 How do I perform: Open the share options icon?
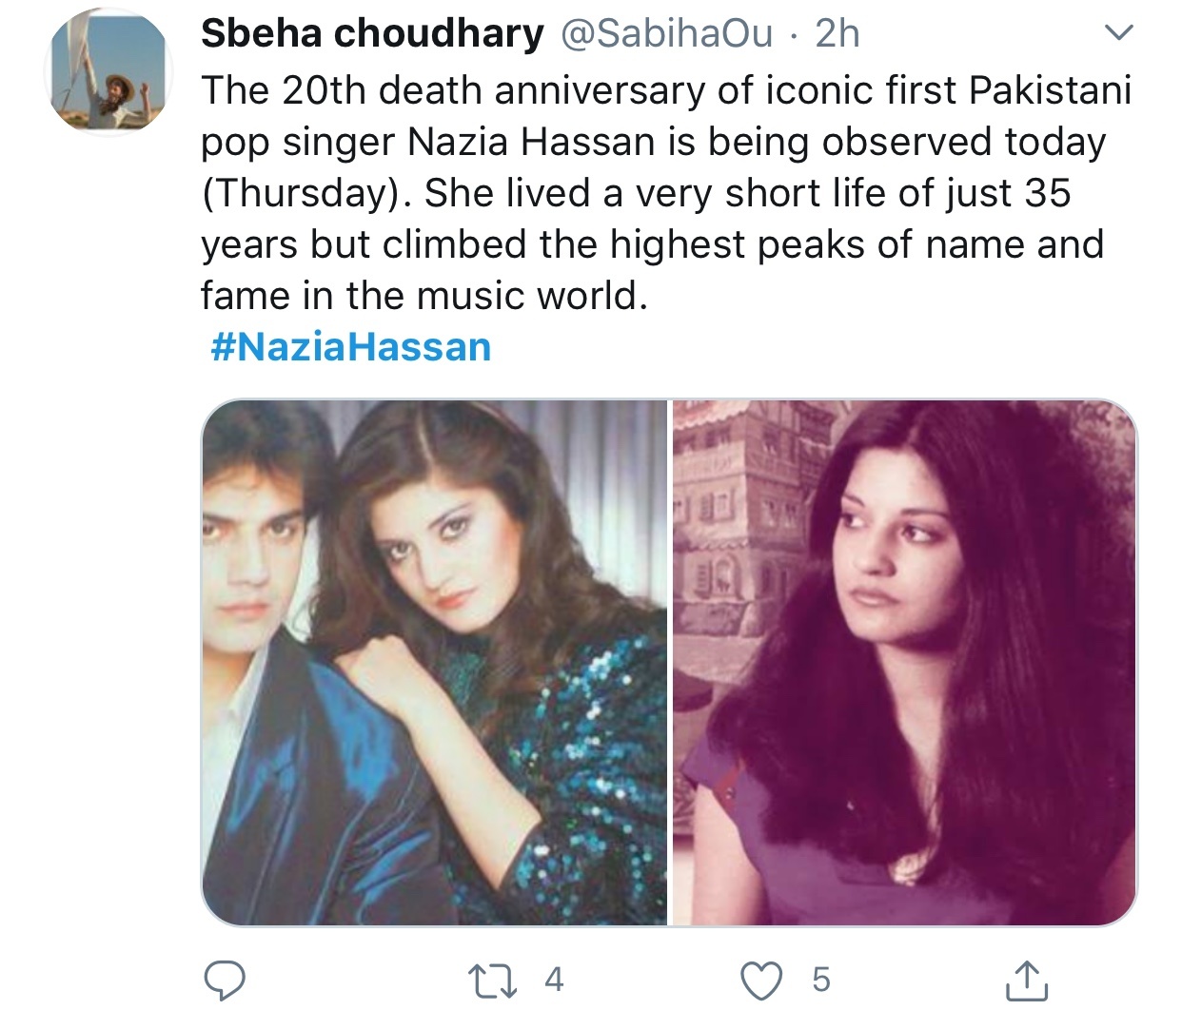[x=1028, y=980]
